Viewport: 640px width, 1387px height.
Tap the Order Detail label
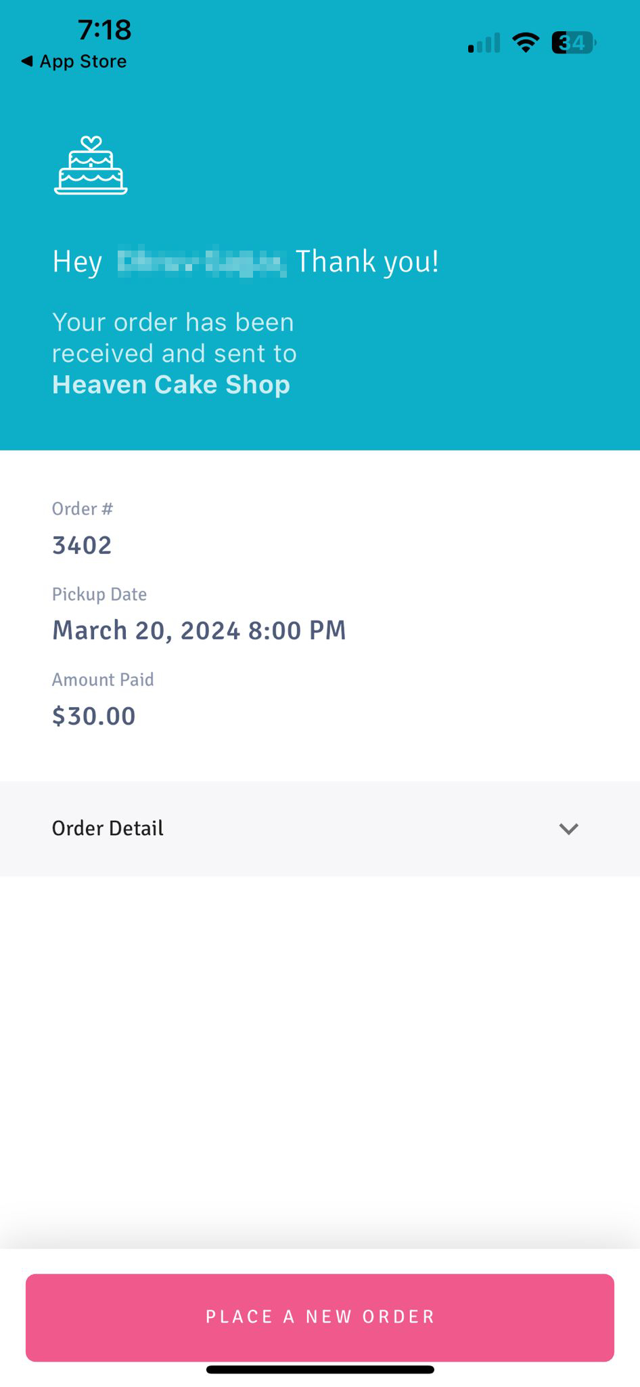point(108,828)
